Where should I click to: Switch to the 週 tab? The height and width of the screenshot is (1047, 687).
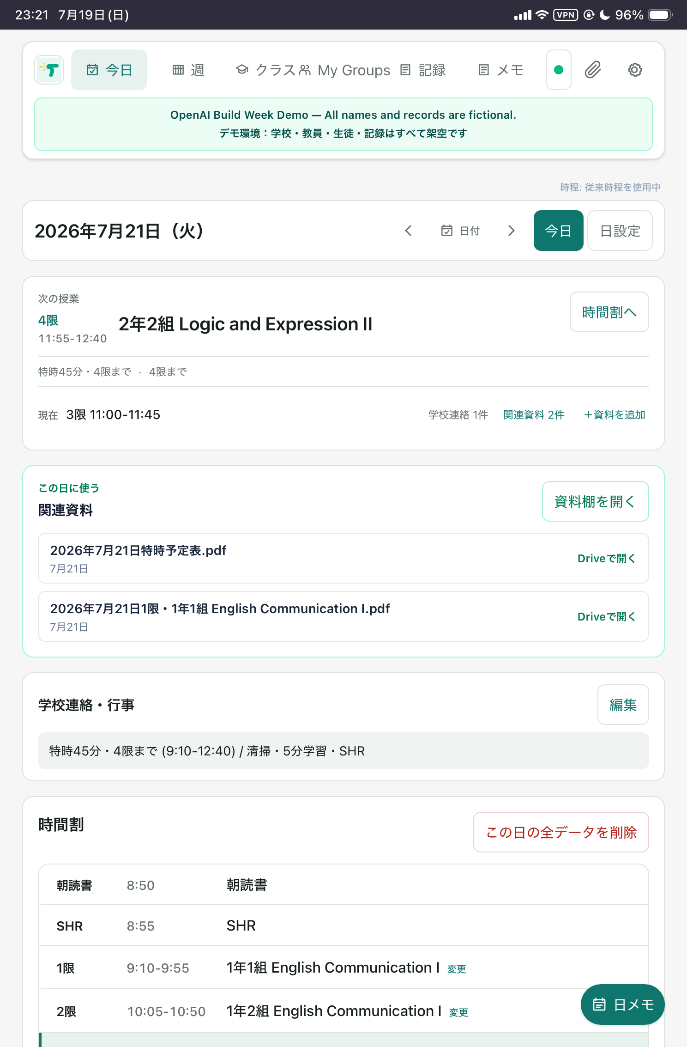pyautogui.click(x=188, y=70)
